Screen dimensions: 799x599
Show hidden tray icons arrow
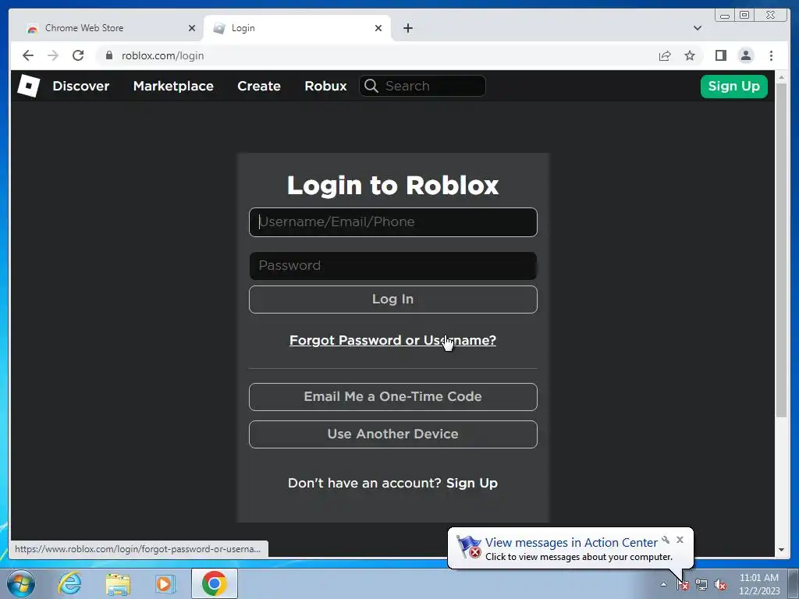coord(663,584)
